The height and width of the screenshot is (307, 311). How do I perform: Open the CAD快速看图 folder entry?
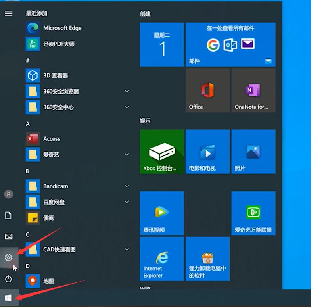pos(77,249)
